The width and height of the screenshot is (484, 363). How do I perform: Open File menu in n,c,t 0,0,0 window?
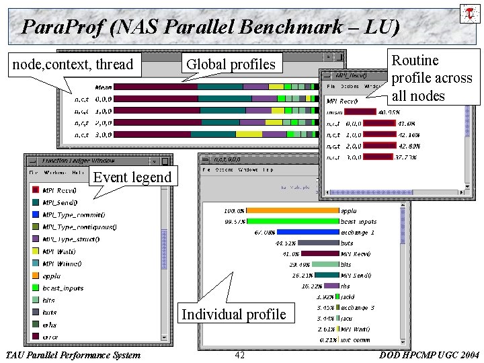[x=206, y=169]
